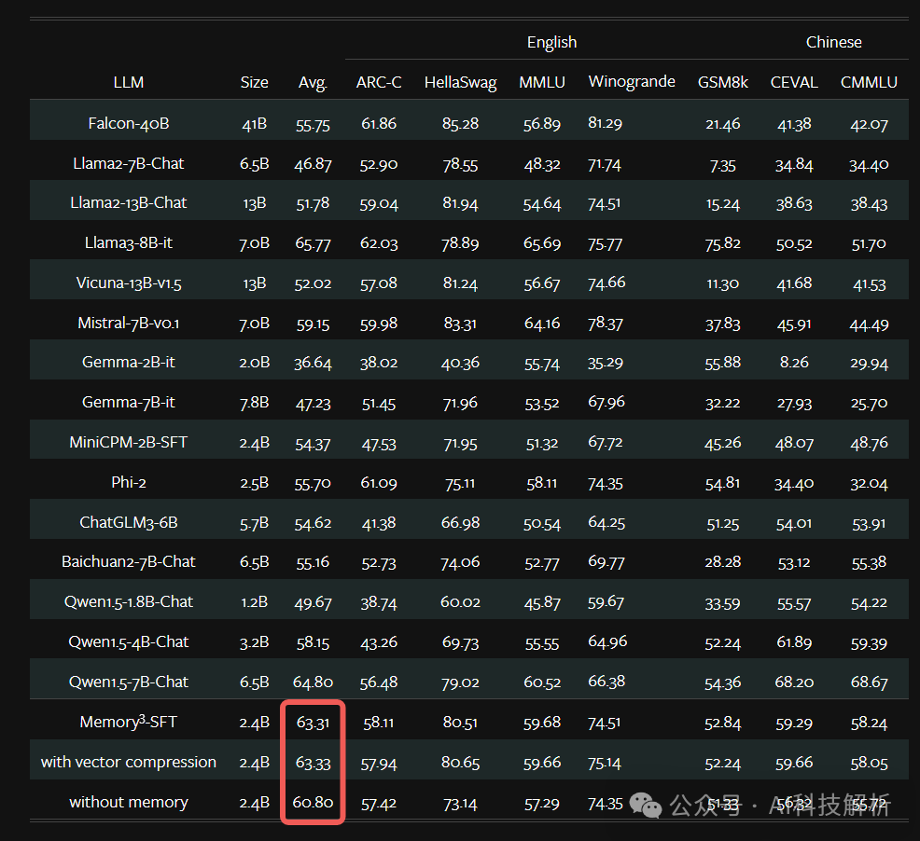The width and height of the screenshot is (920, 841).
Task: Click the Memory3-SFT model name
Action: tap(129, 722)
